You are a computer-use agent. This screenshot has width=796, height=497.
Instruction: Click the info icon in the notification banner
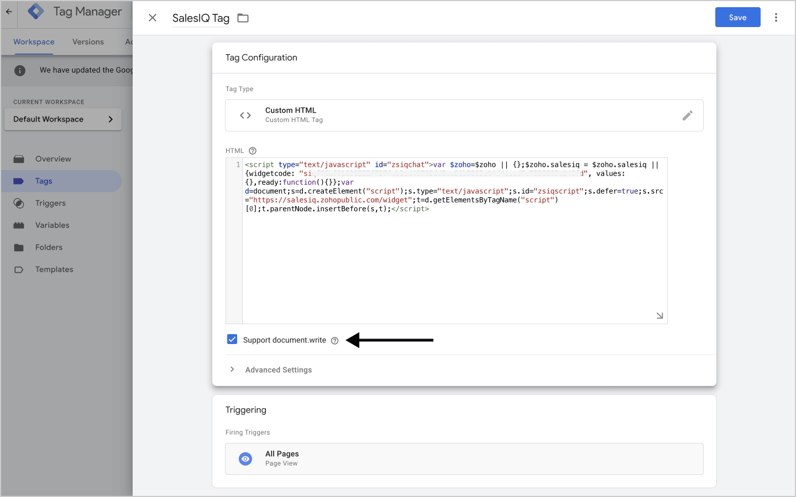[x=20, y=70]
